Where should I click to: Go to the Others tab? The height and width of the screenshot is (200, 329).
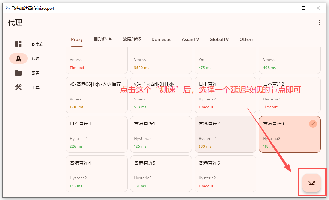coord(246,39)
